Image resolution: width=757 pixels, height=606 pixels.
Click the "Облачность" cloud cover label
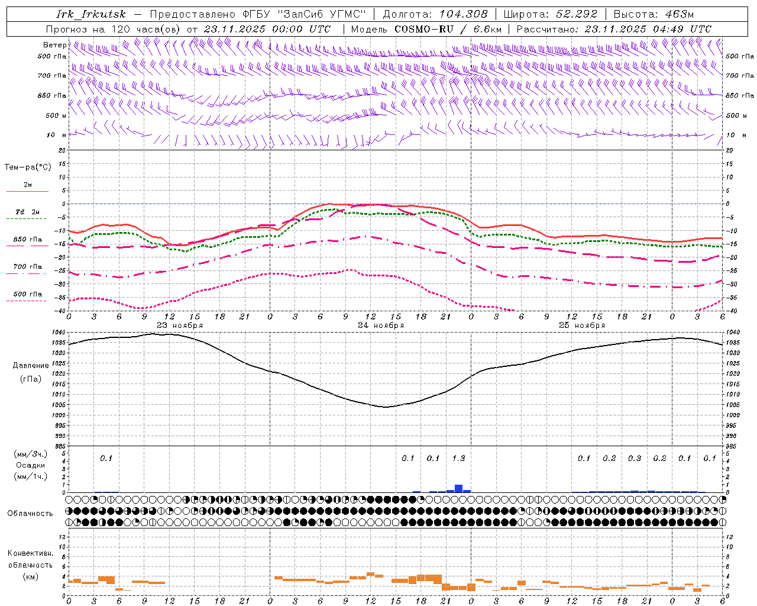(x=30, y=513)
